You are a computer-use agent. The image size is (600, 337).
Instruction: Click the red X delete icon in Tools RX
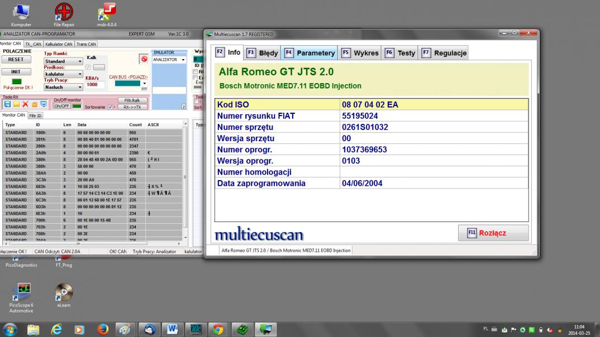click(25, 104)
